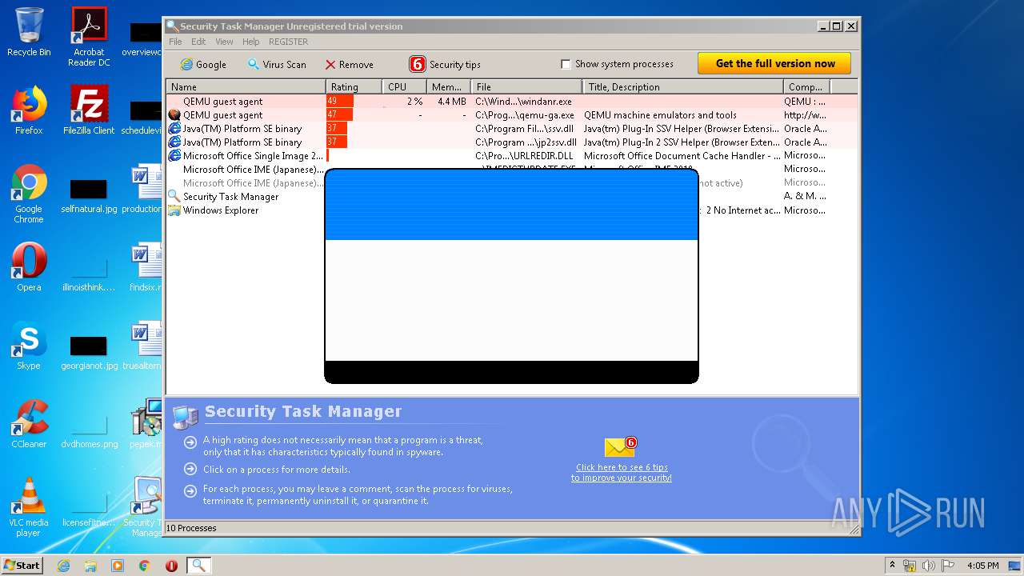Sort by Title, Description column header
This screenshot has width=1024, height=576.
pos(682,86)
